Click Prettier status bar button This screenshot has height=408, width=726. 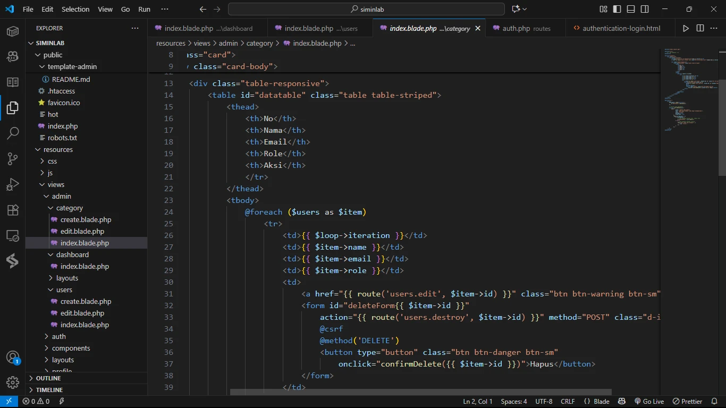tap(688, 402)
